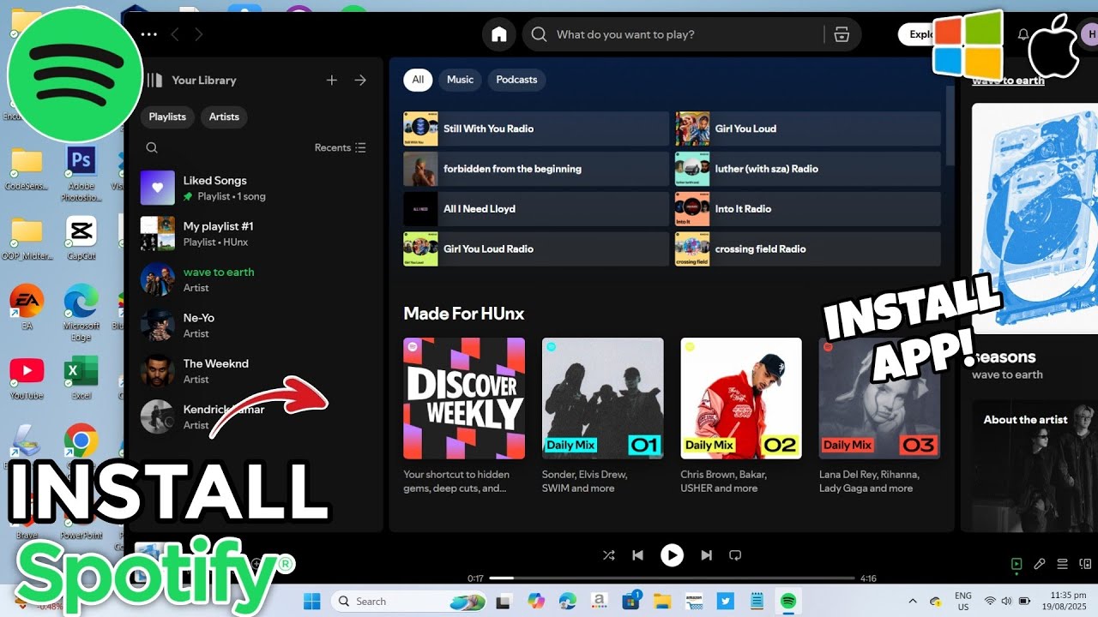The image size is (1098, 617).
Task: Expand Your Library with arrow icon
Action: 360,80
